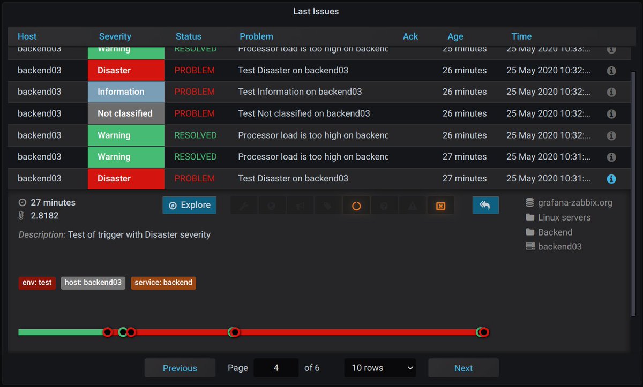
Task: Click the dimmed warning triangle icon
Action: [413, 206]
